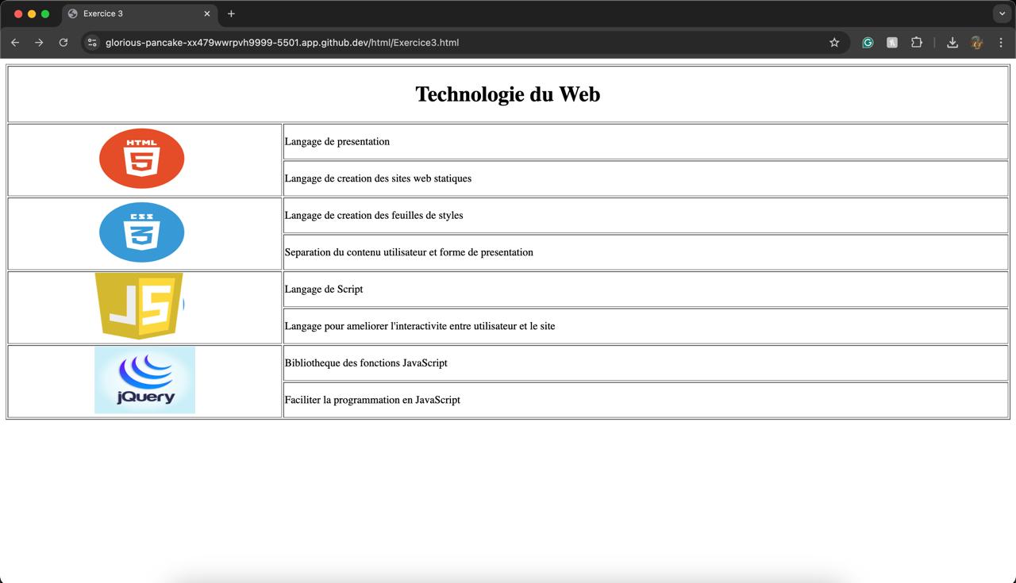Reload the current page

click(63, 43)
